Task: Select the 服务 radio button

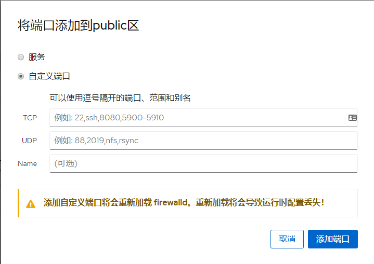Action: pos(21,57)
